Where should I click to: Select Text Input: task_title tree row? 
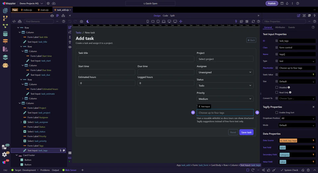[x=37, y=42]
